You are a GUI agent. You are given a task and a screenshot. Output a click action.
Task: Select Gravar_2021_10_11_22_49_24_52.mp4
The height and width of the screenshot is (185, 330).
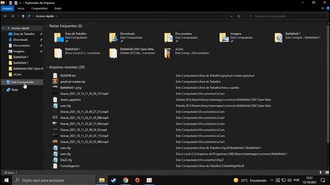click(84, 130)
